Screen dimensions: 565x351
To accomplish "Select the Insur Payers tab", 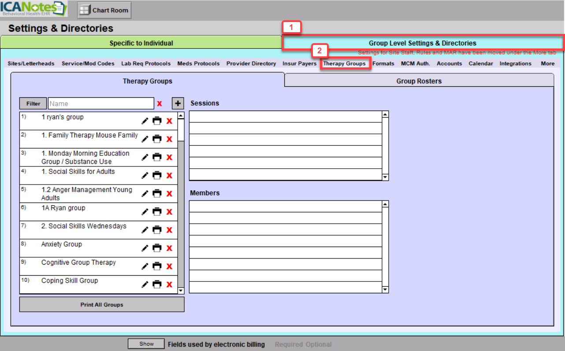I will click(x=300, y=63).
